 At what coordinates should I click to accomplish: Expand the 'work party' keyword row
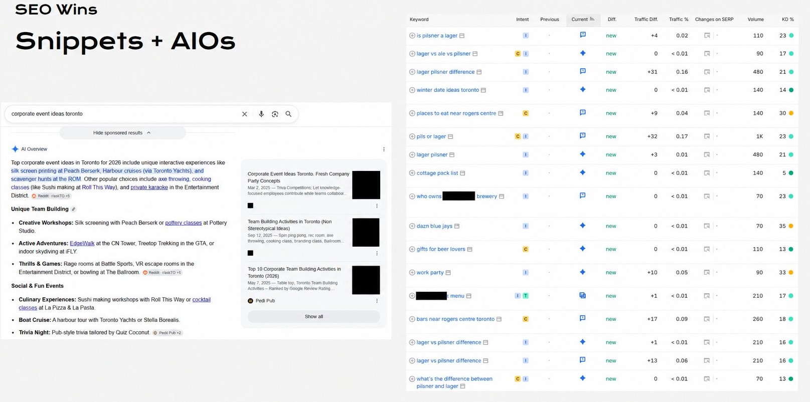(412, 273)
